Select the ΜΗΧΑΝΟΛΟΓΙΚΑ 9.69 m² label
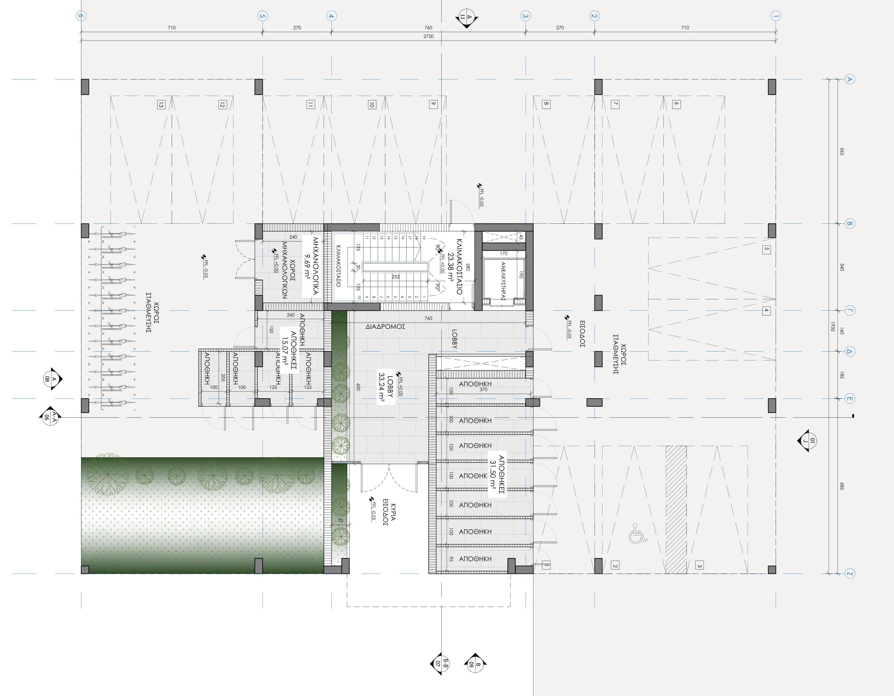This screenshot has height=696, width=894. tap(312, 266)
